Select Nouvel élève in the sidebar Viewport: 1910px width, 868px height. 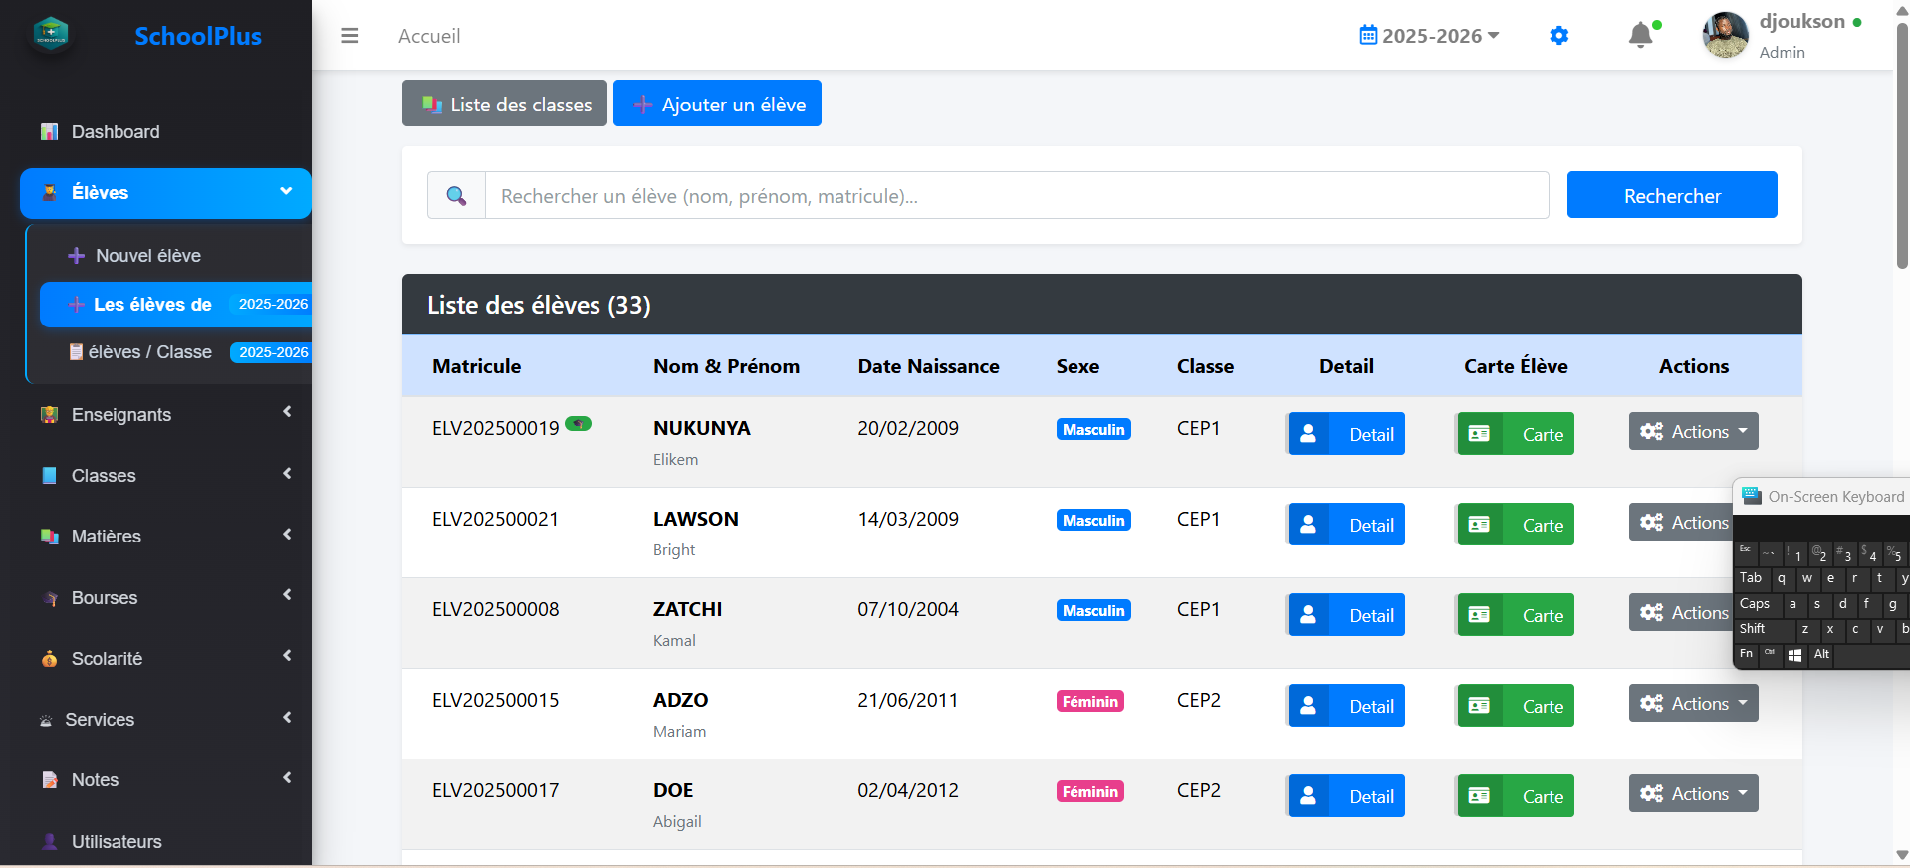(x=147, y=256)
